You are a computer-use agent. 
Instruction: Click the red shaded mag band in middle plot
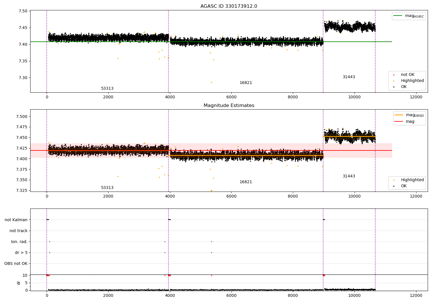click(x=211, y=150)
